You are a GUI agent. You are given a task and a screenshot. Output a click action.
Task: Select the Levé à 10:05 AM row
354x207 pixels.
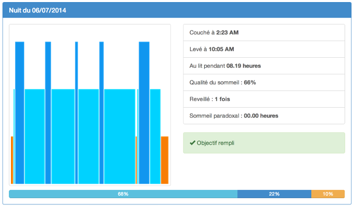[264, 49]
